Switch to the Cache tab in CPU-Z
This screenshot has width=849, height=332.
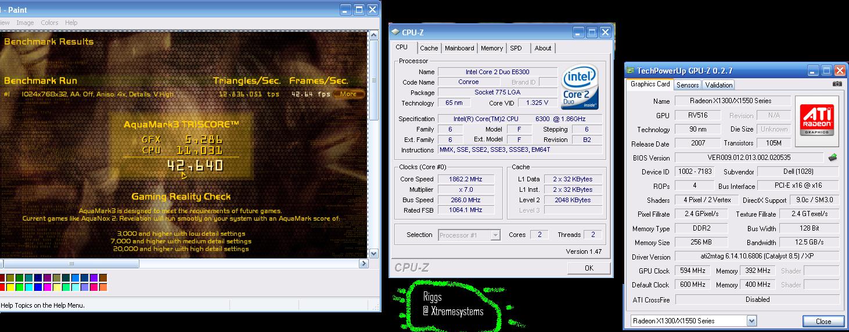point(429,48)
